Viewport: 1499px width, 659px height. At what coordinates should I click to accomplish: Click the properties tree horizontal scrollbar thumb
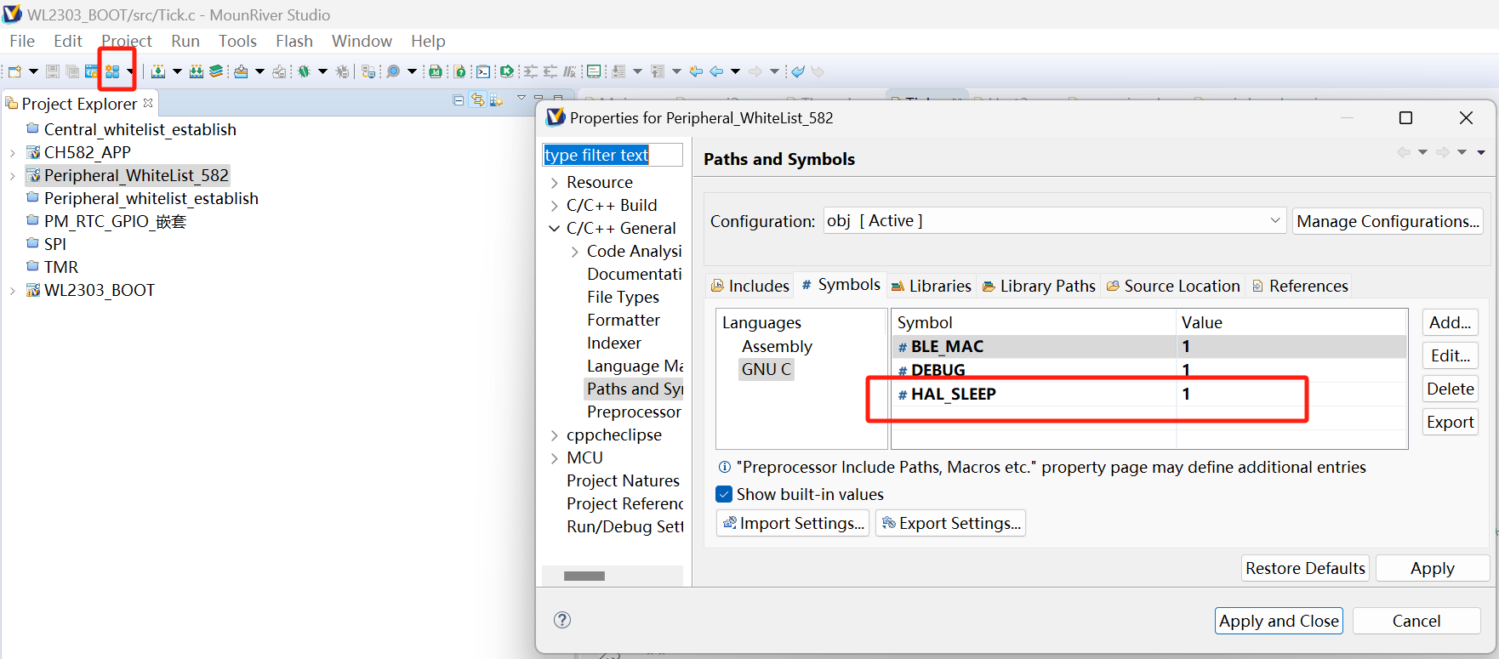click(x=584, y=576)
